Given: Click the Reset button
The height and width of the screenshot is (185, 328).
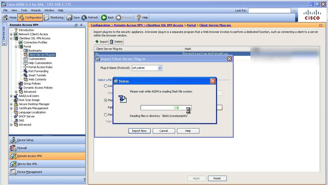Looking at the screenshot, I should pyautogui.click(x=217, y=178).
